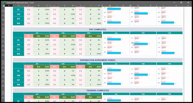Viewport: 193px width, 103px height.
Task: Select EO label in POC COMPLETED table
Action: (x=18, y=49)
